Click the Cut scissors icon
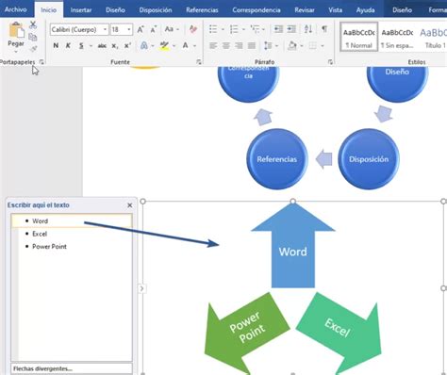The height and width of the screenshot is (375, 447). (33, 25)
